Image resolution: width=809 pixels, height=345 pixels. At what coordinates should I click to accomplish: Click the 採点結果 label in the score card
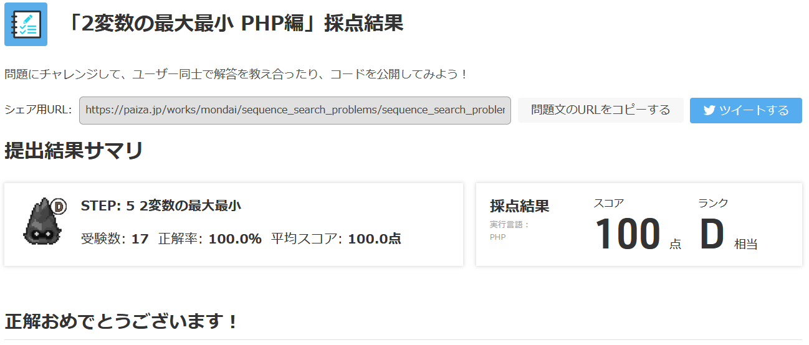coord(519,206)
